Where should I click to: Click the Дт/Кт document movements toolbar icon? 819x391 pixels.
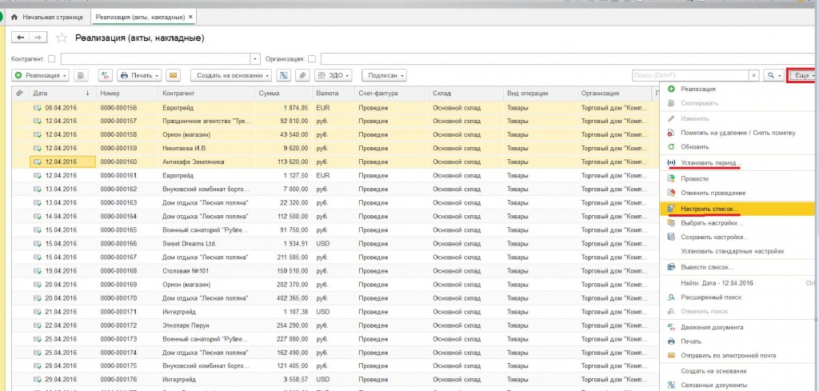(x=106, y=76)
